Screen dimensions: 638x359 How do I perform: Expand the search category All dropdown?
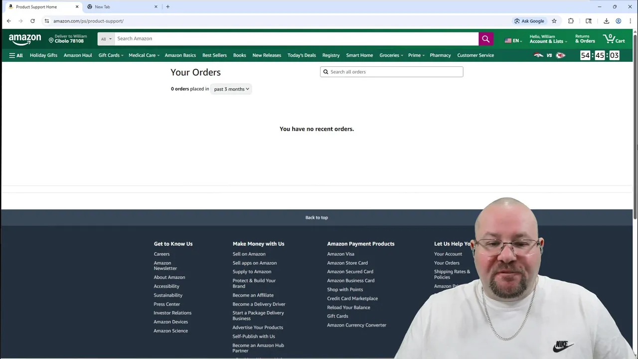[106, 39]
